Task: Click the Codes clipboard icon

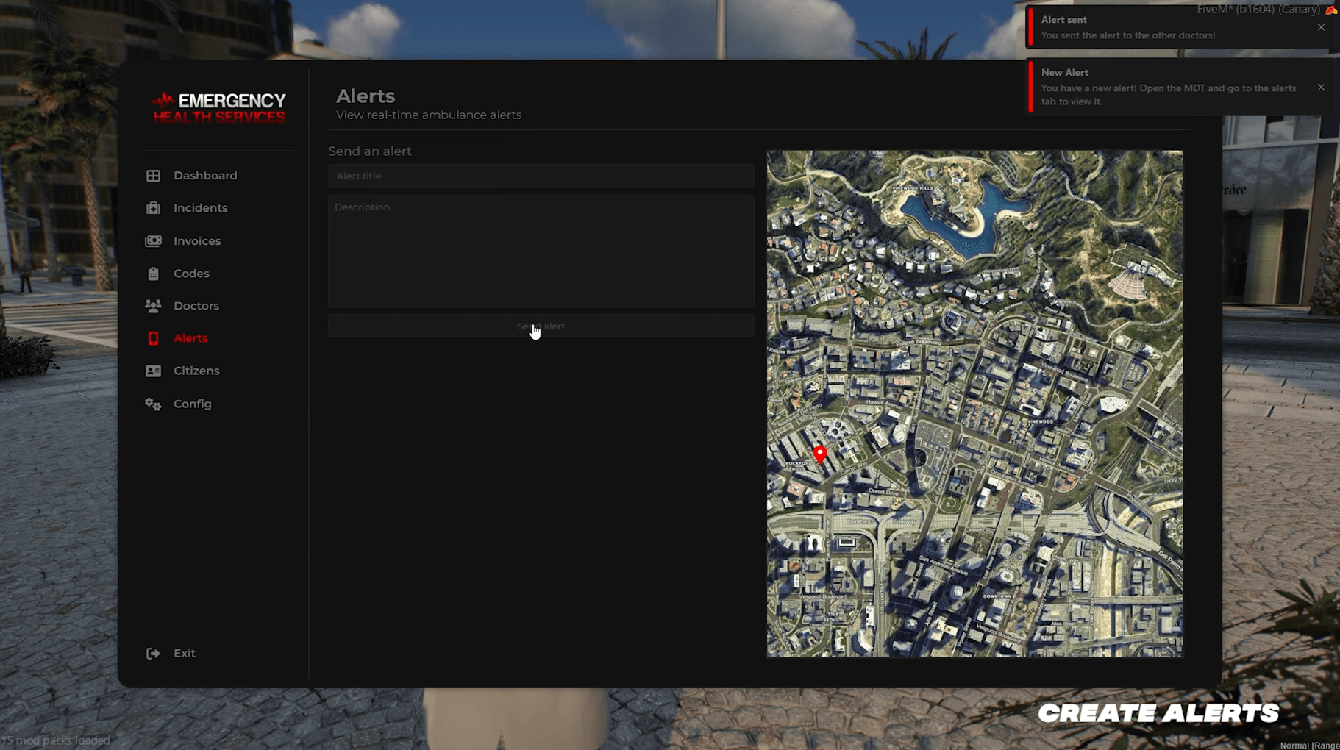Action: click(153, 274)
